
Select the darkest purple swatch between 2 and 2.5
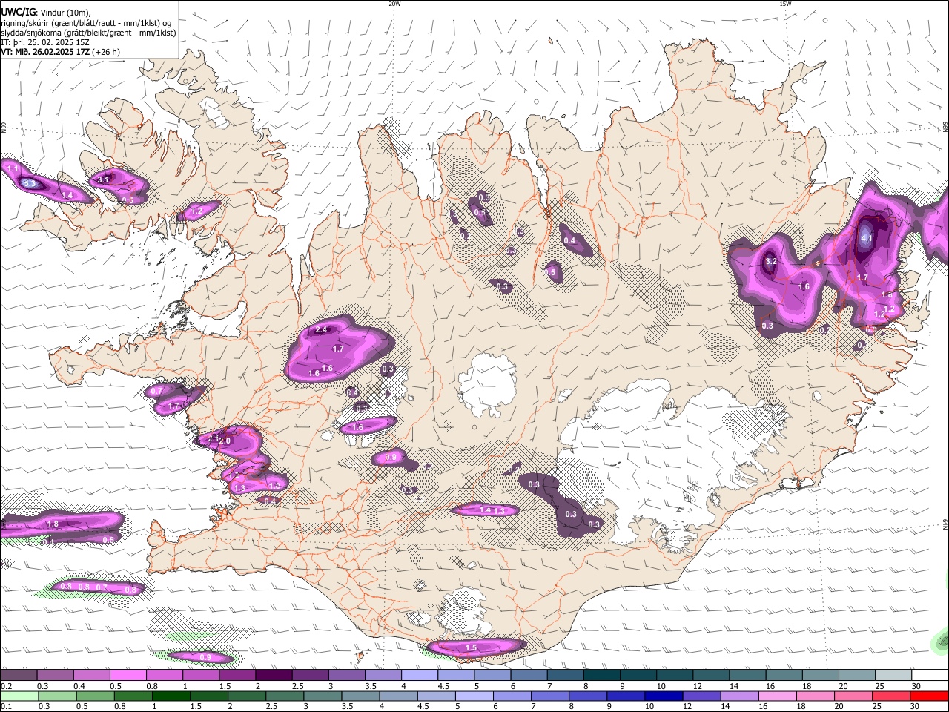(274, 676)
